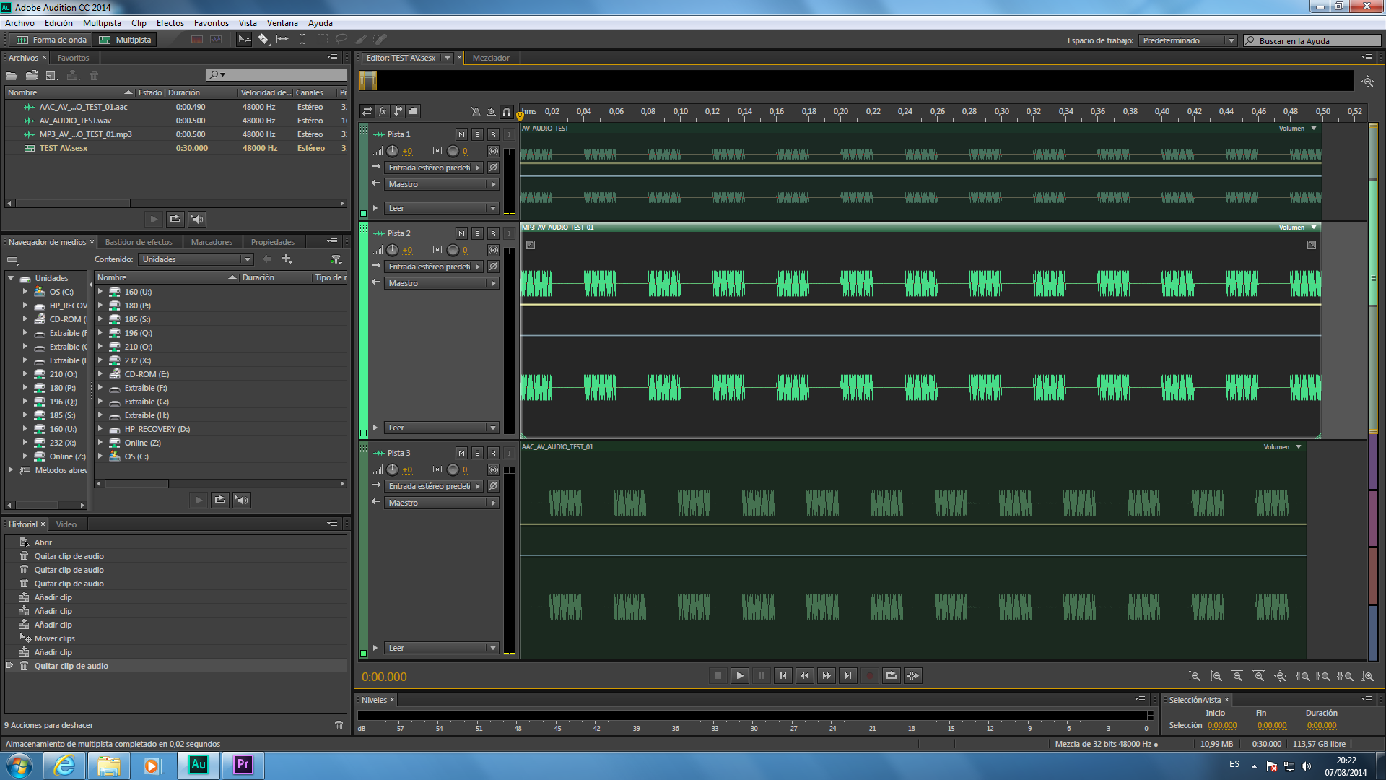Zoom in amplitude in transport zoom bar
Screen dimensions: 1386x780
(x=1195, y=677)
